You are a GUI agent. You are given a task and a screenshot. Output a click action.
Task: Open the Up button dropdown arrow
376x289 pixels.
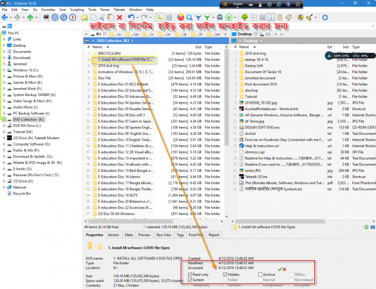[37, 18]
